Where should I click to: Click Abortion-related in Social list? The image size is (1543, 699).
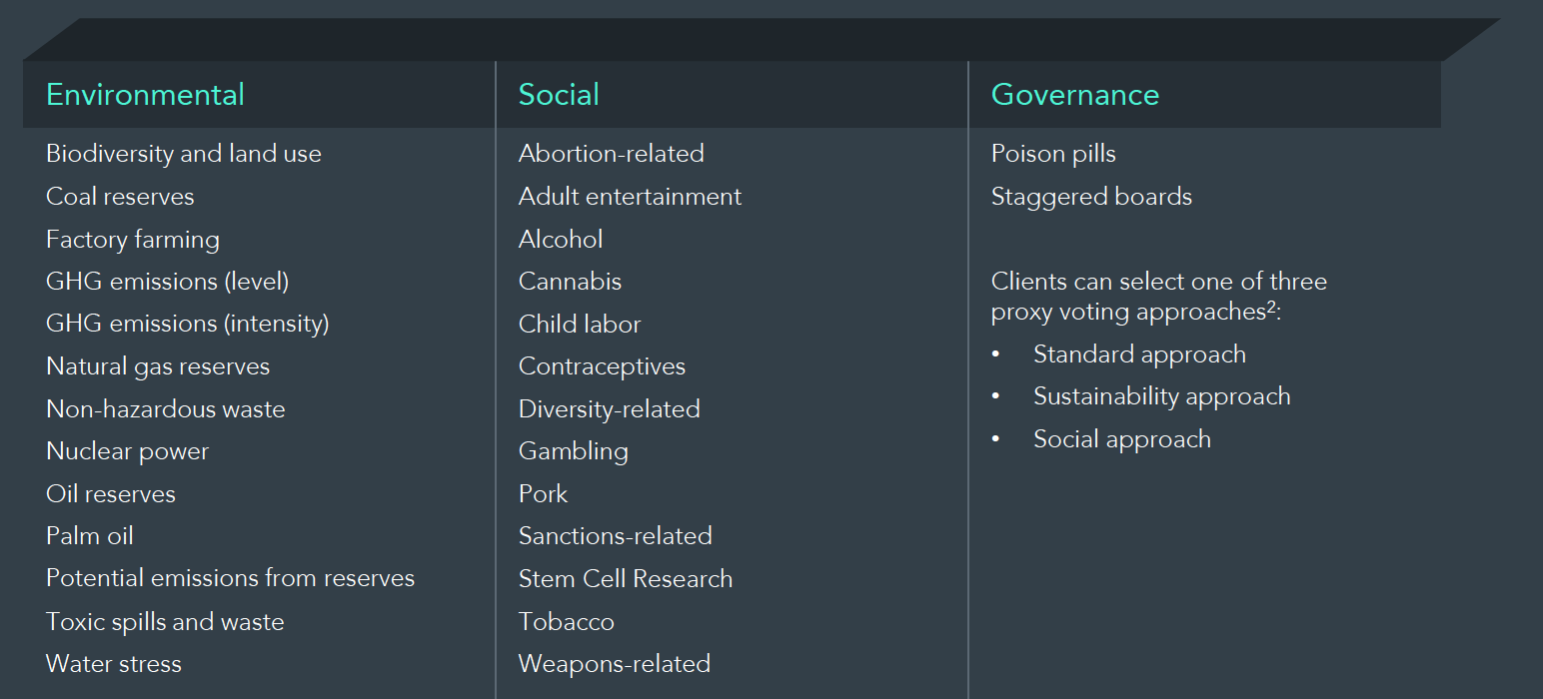click(x=611, y=154)
